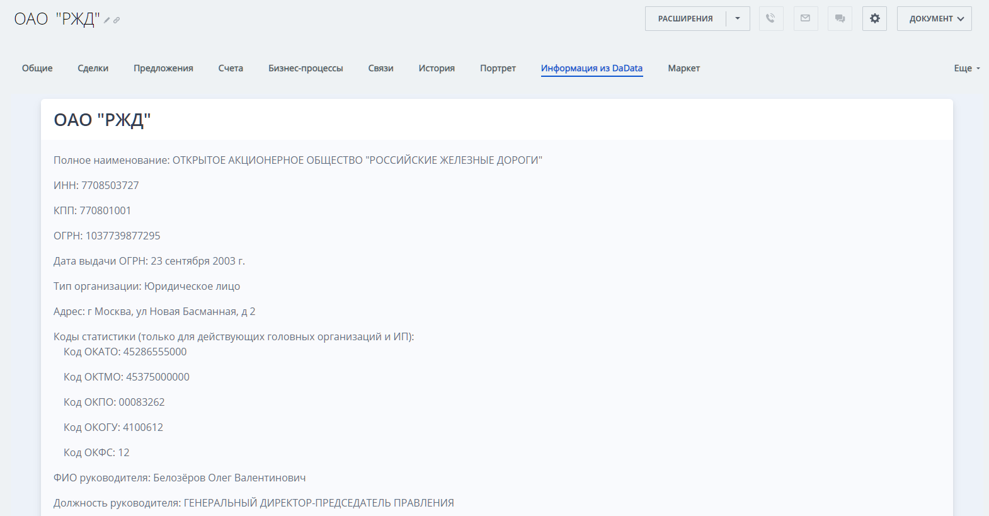Expand the arrow next to Расширения
Viewport: 989px width, 516px height.
pos(738,19)
